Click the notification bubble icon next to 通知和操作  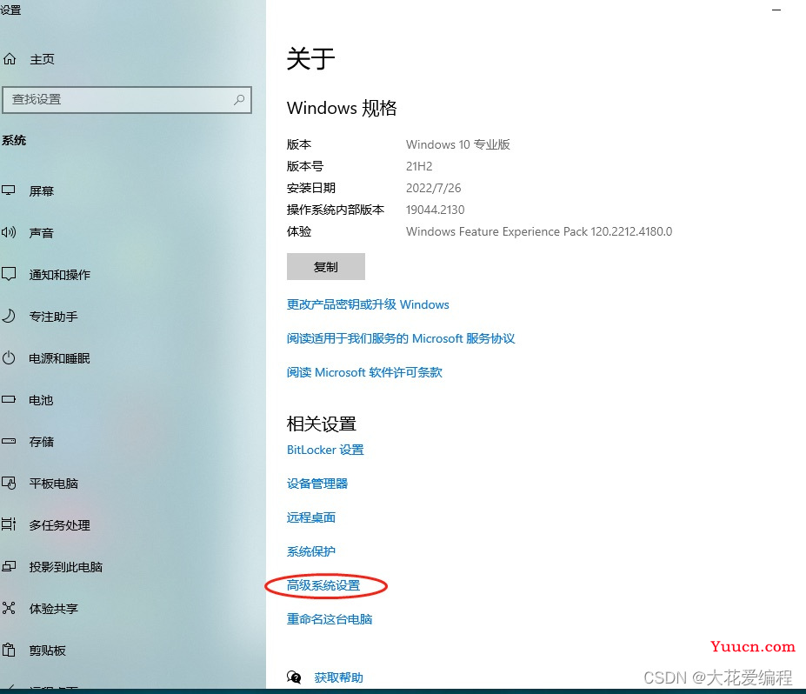[9, 274]
